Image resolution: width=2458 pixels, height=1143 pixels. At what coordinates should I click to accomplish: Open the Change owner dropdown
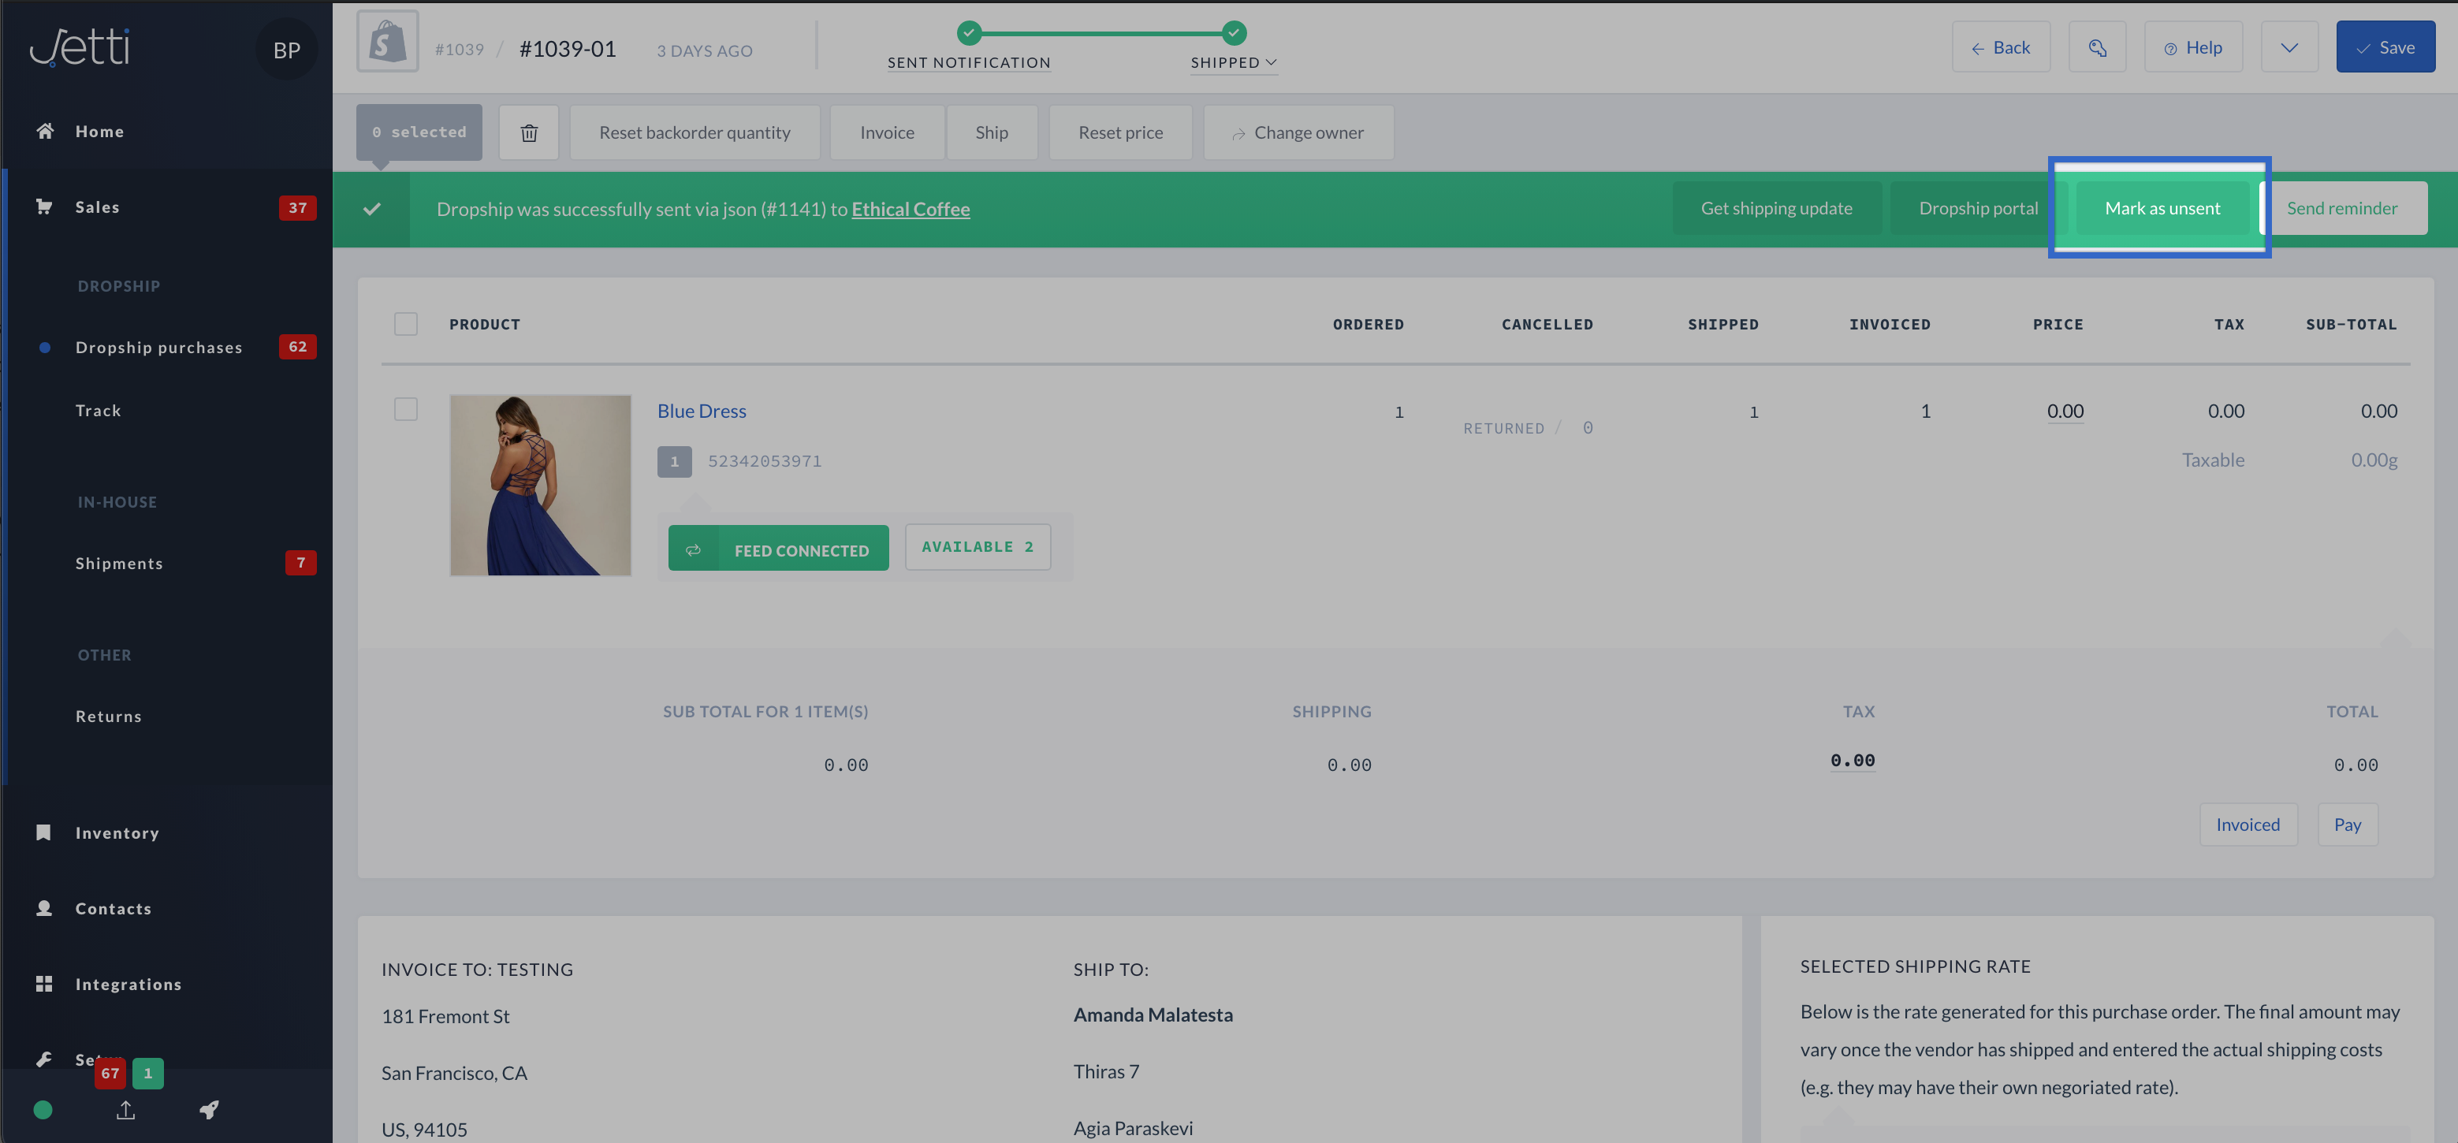click(x=1298, y=132)
